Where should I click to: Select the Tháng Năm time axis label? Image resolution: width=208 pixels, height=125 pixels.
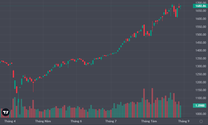[43, 121]
